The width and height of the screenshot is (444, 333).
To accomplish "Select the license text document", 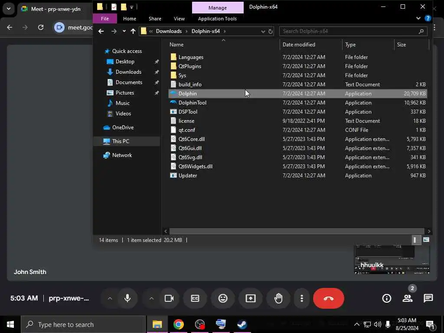I will point(297,121).
